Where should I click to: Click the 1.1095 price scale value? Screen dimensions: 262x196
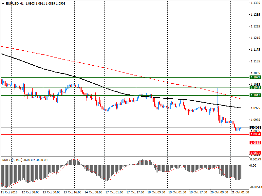click(255, 73)
